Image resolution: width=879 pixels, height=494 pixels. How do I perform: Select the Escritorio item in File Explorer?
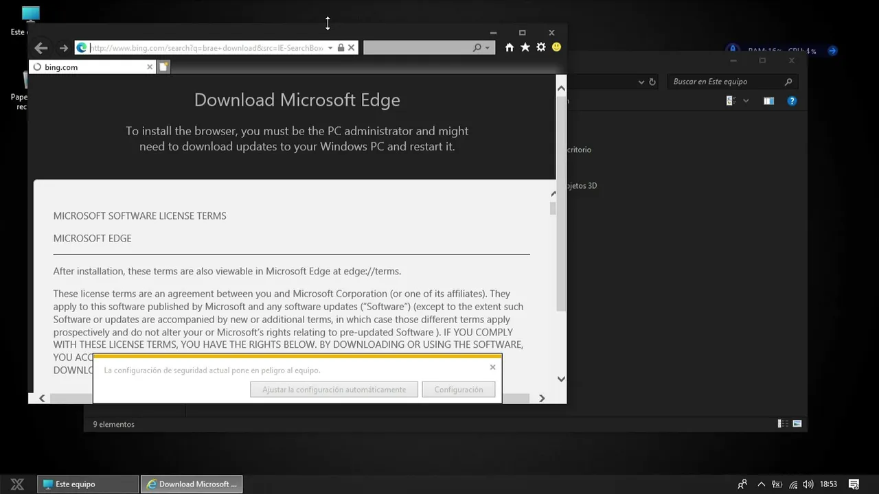(579, 150)
